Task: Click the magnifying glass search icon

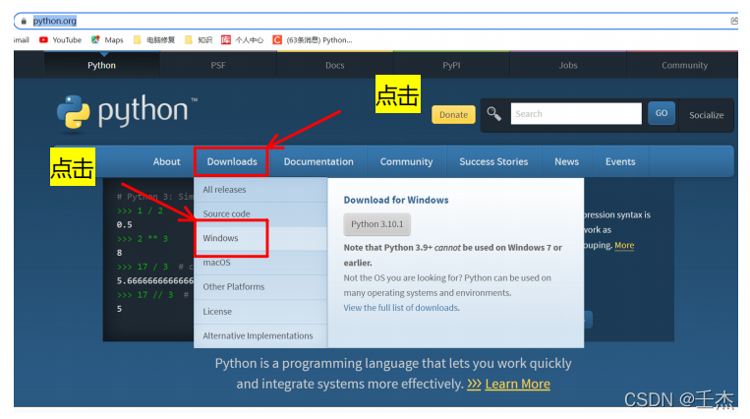Action: pyautogui.click(x=493, y=114)
